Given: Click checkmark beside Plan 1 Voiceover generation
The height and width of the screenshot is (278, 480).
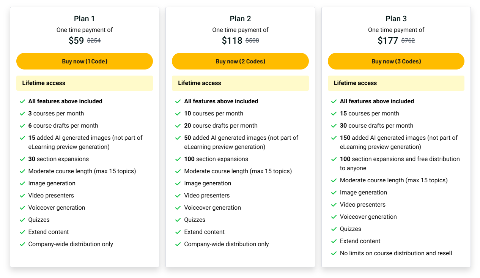Looking at the screenshot, I should (x=22, y=208).
